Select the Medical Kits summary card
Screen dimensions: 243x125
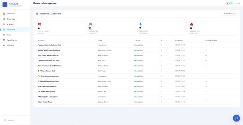pyautogui.click(x=213, y=28)
